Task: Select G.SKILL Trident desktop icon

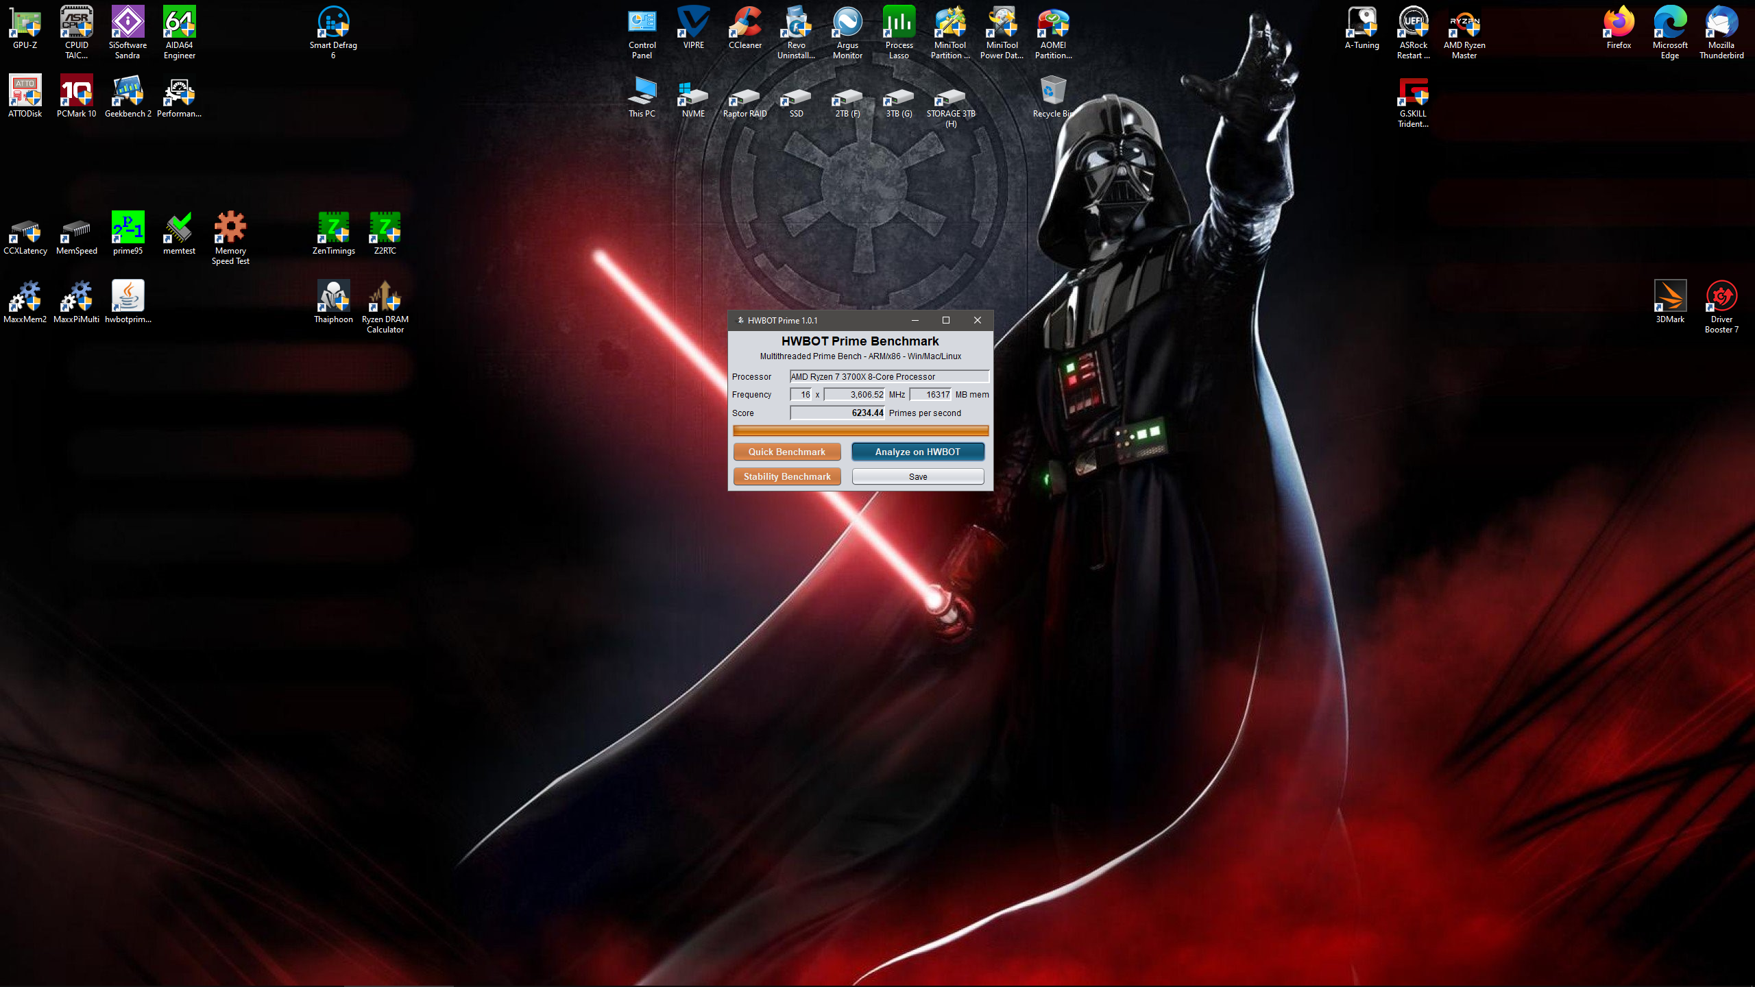Action: [x=1414, y=101]
